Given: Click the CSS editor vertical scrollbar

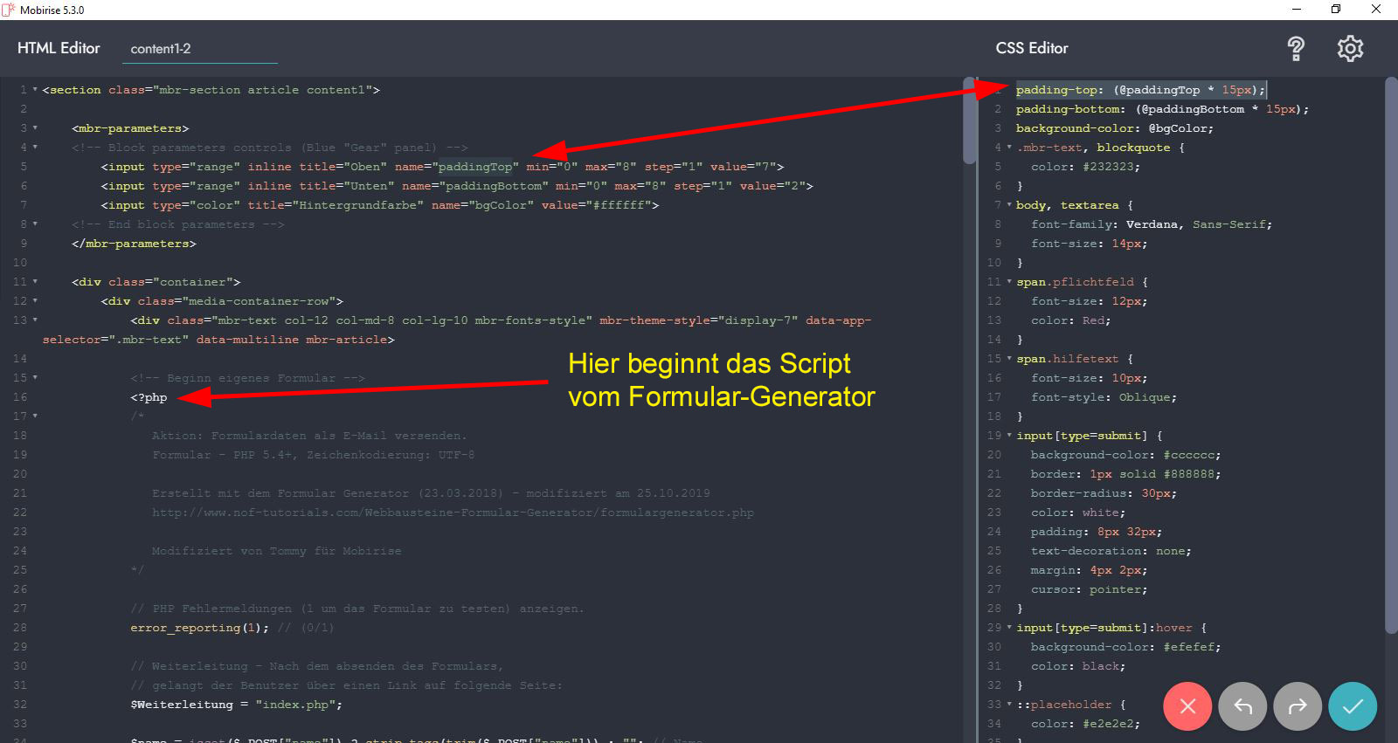Looking at the screenshot, I should (1391, 349).
